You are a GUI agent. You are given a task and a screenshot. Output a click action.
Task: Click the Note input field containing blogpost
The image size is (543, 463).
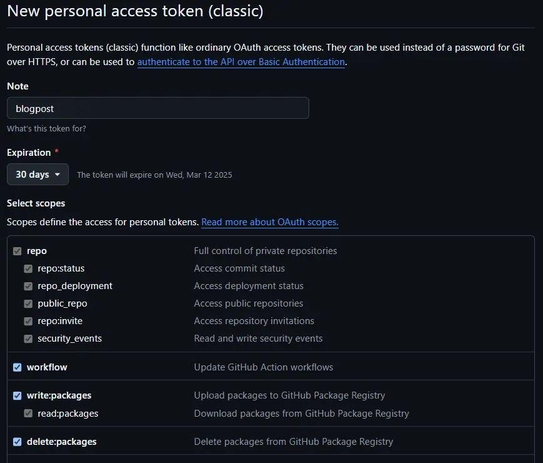158,108
